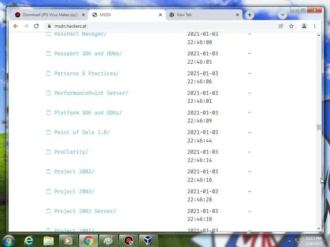Open the Chrome profile menu
330x247 pixels.
(304, 26)
